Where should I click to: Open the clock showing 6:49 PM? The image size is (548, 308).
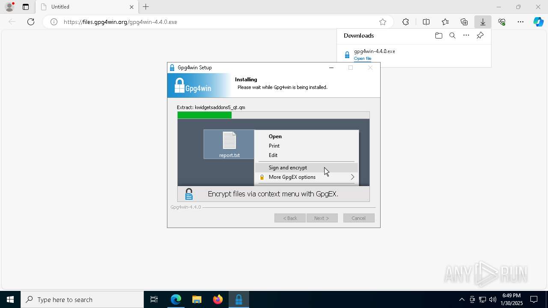pos(512,299)
